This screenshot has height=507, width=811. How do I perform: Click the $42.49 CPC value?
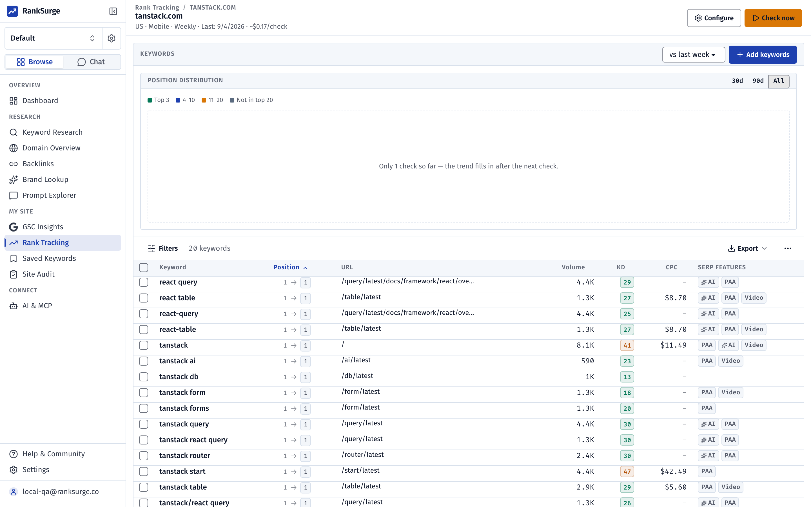pyautogui.click(x=673, y=471)
